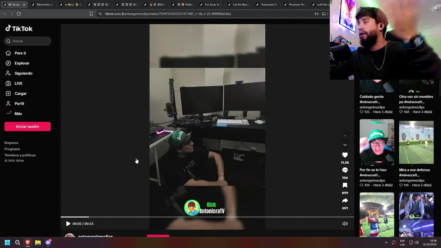Open the Windows Start menu
This screenshot has width=441, height=248.
tap(7, 242)
